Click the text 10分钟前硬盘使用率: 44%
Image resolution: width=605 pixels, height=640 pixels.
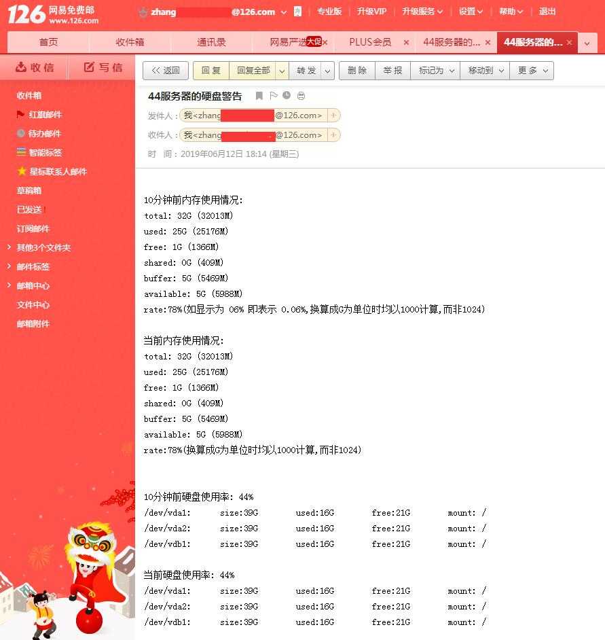coord(199,497)
